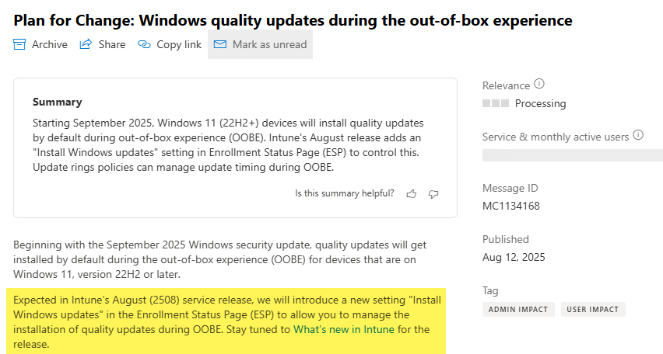Click the page title Plan for Change

pyautogui.click(x=293, y=20)
